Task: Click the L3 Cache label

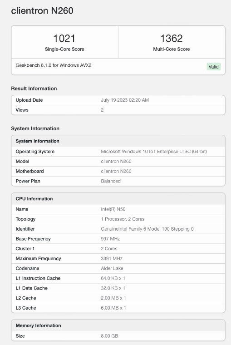Action: 26,308
